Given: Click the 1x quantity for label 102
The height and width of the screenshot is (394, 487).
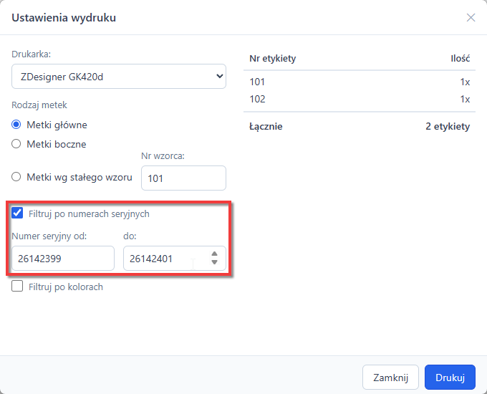Looking at the screenshot, I should tap(465, 99).
